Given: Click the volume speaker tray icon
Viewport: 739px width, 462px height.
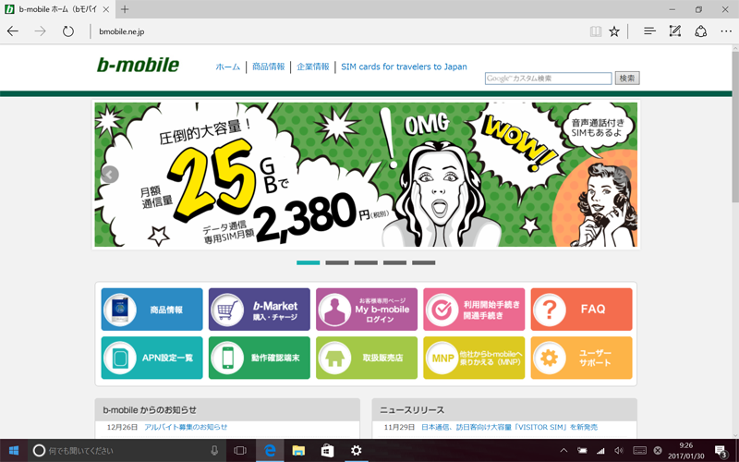Looking at the screenshot, I should click(x=619, y=451).
